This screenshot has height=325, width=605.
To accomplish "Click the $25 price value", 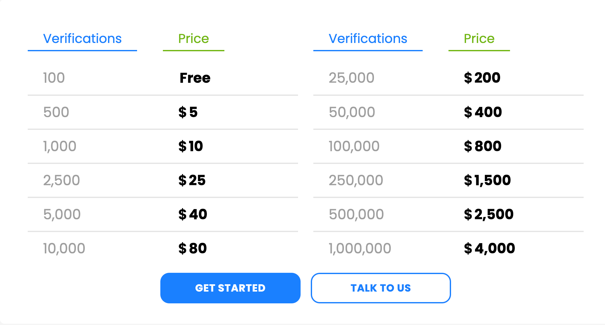I will (x=192, y=180).
